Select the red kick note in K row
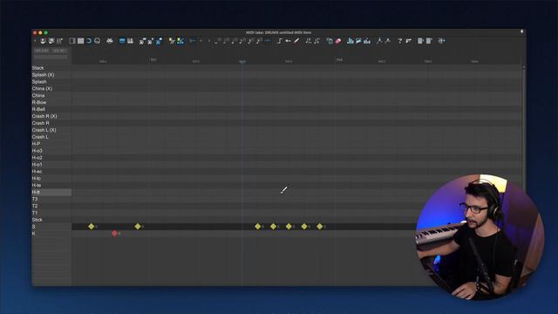This screenshot has height=314, width=558. click(114, 233)
